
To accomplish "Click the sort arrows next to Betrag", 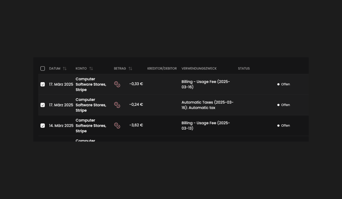I will coord(130,69).
